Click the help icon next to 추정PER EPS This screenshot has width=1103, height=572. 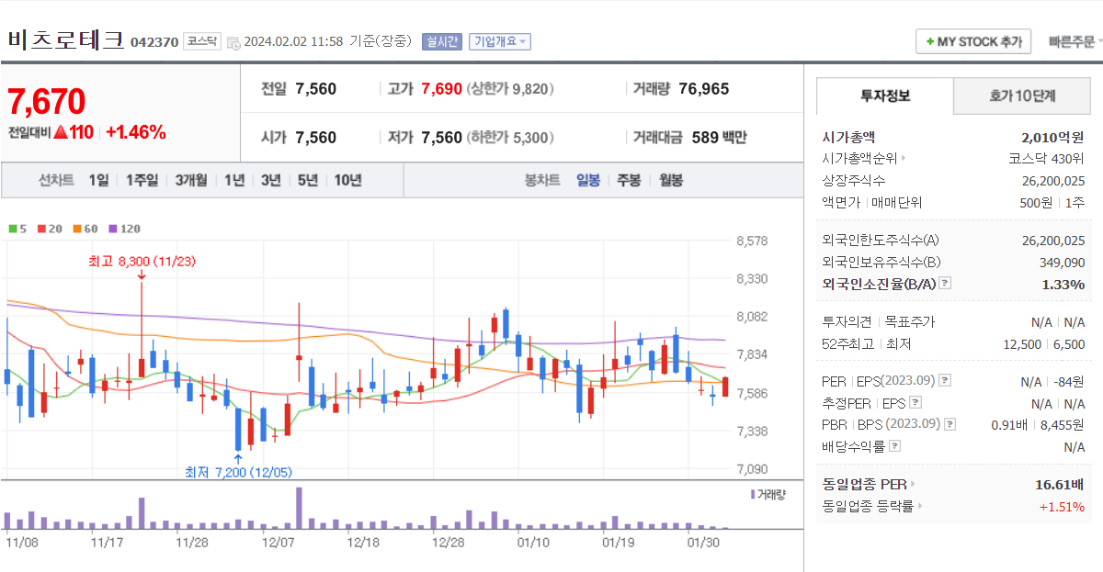[915, 402]
